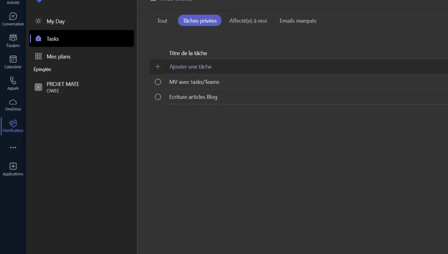Open the 'Ecriture articles Blog' task title
This screenshot has width=448, height=254.
[193, 97]
